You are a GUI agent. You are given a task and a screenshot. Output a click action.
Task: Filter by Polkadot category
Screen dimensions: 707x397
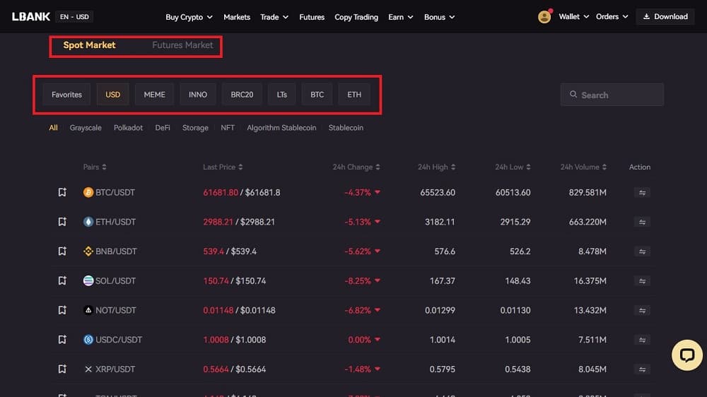pyautogui.click(x=128, y=128)
